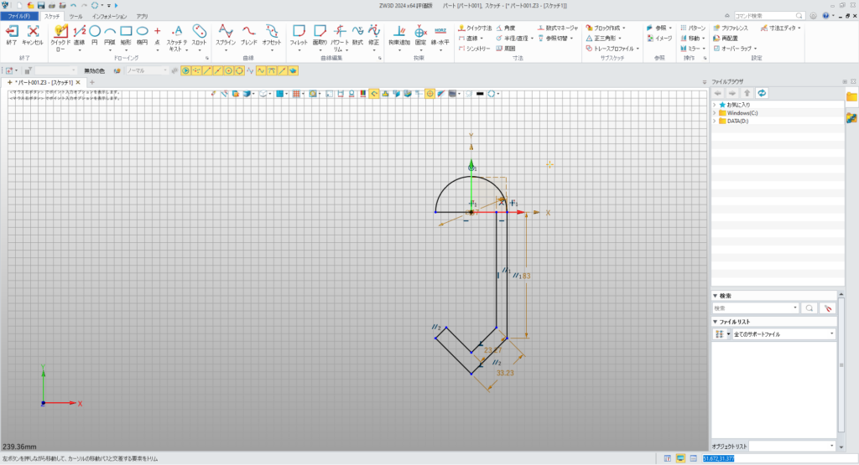This screenshot has width=859, height=465.
Task: Toggle the first yellow snap filter button
Action: tap(186, 70)
